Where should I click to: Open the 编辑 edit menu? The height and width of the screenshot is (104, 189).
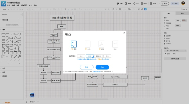click(13, 5)
